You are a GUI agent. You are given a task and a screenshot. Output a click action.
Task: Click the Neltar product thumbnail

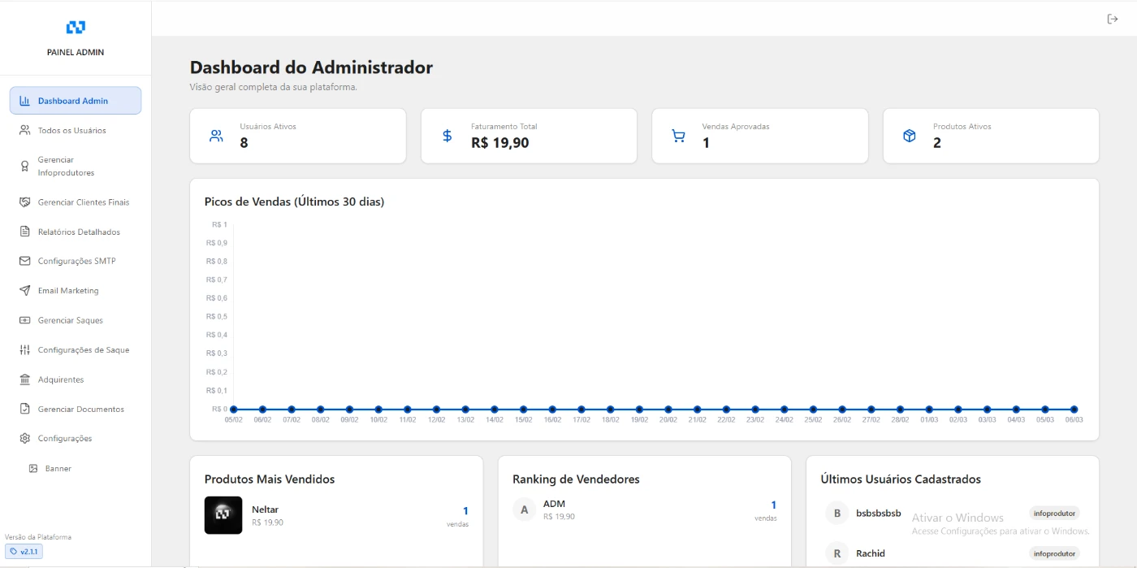click(223, 515)
